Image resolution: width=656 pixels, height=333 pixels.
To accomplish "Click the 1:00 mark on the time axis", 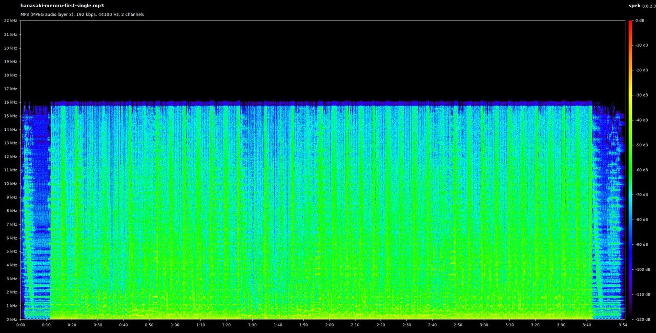I will (x=175, y=325).
